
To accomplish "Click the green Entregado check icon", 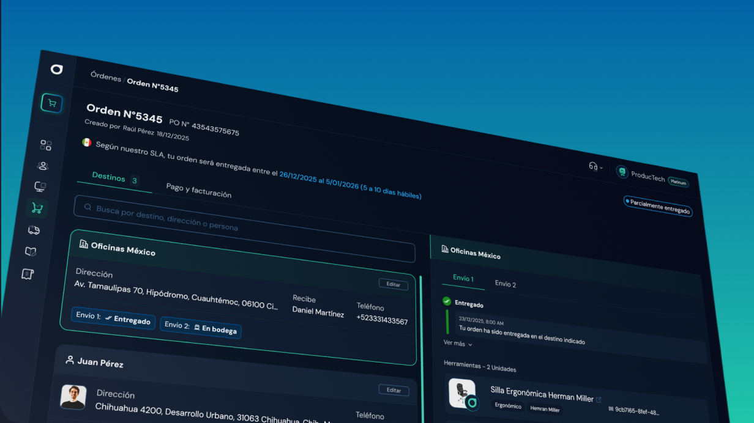I will [x=447, y=301].
